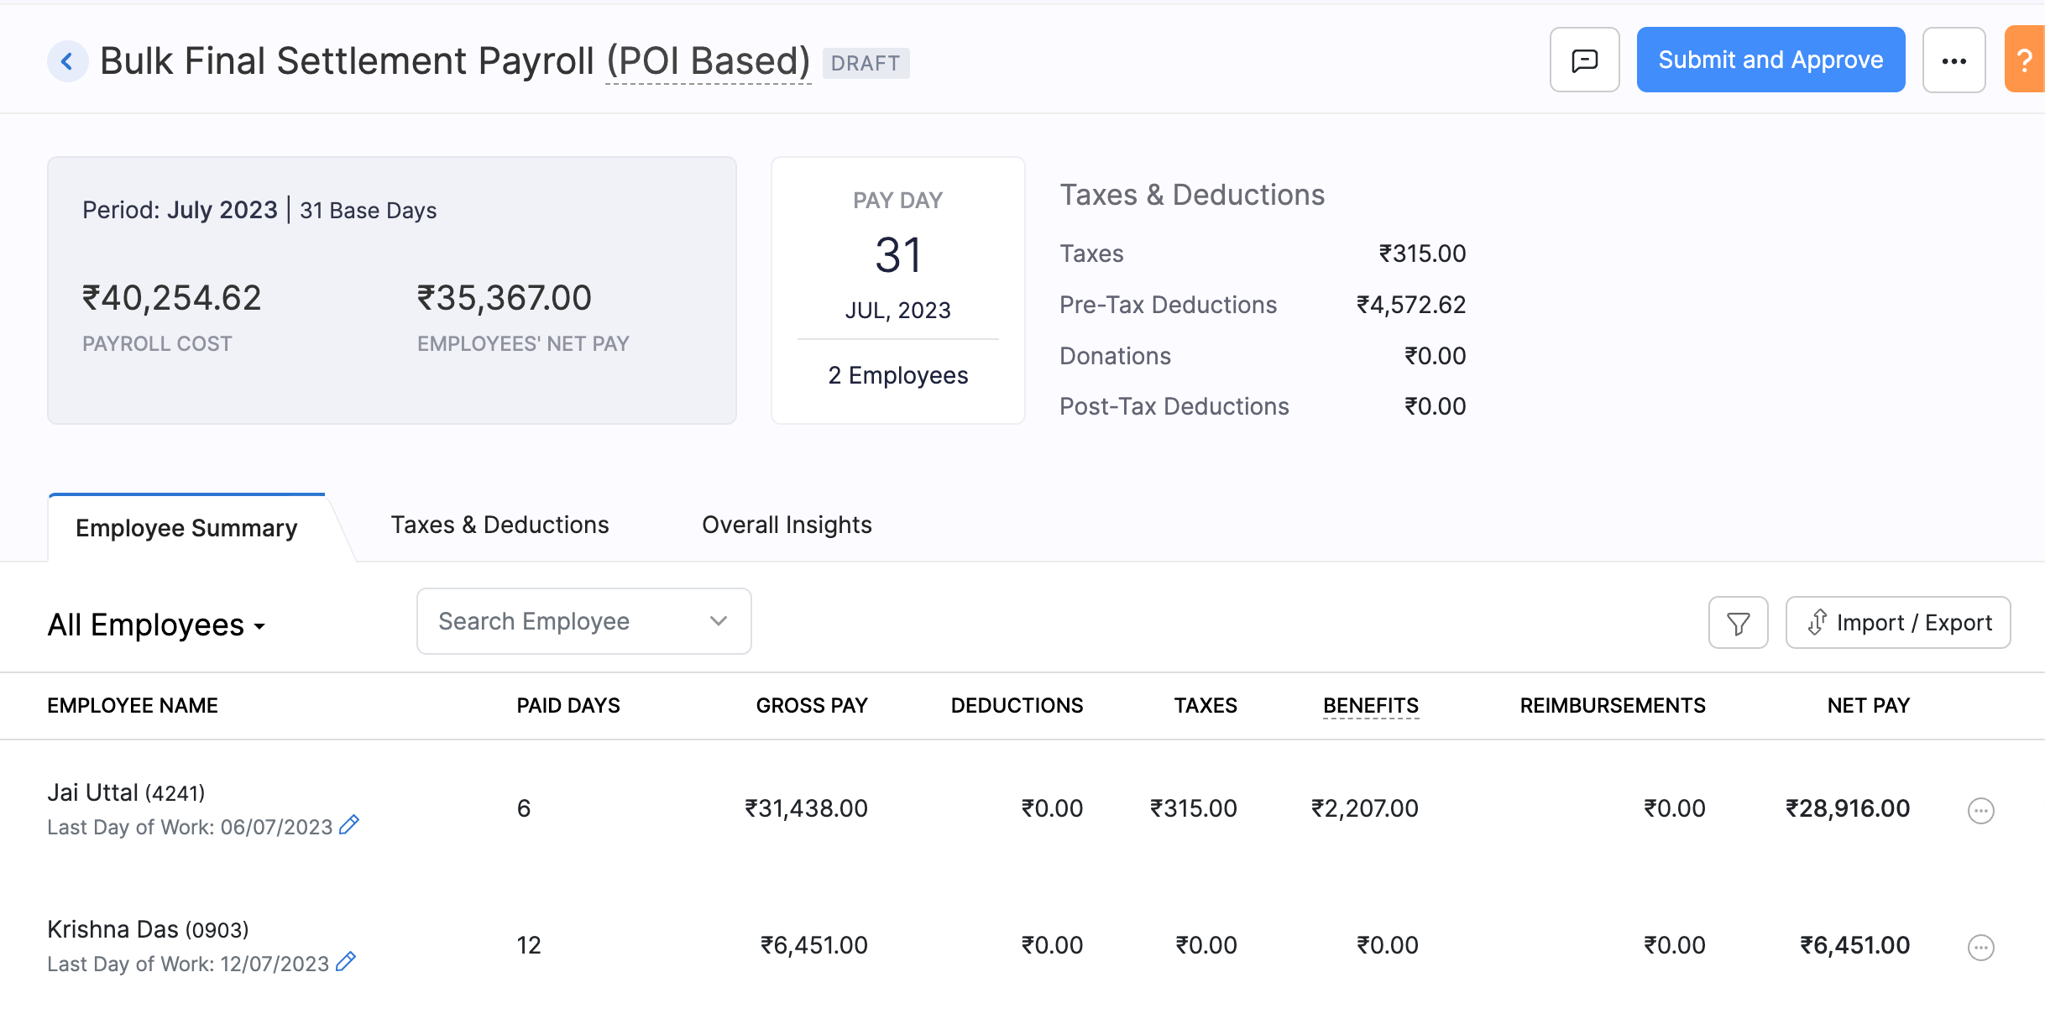The width and height of the screenshot is (2045, 1014).
Task: Expand the Search Employee dropdown
Action: point(718,621)
